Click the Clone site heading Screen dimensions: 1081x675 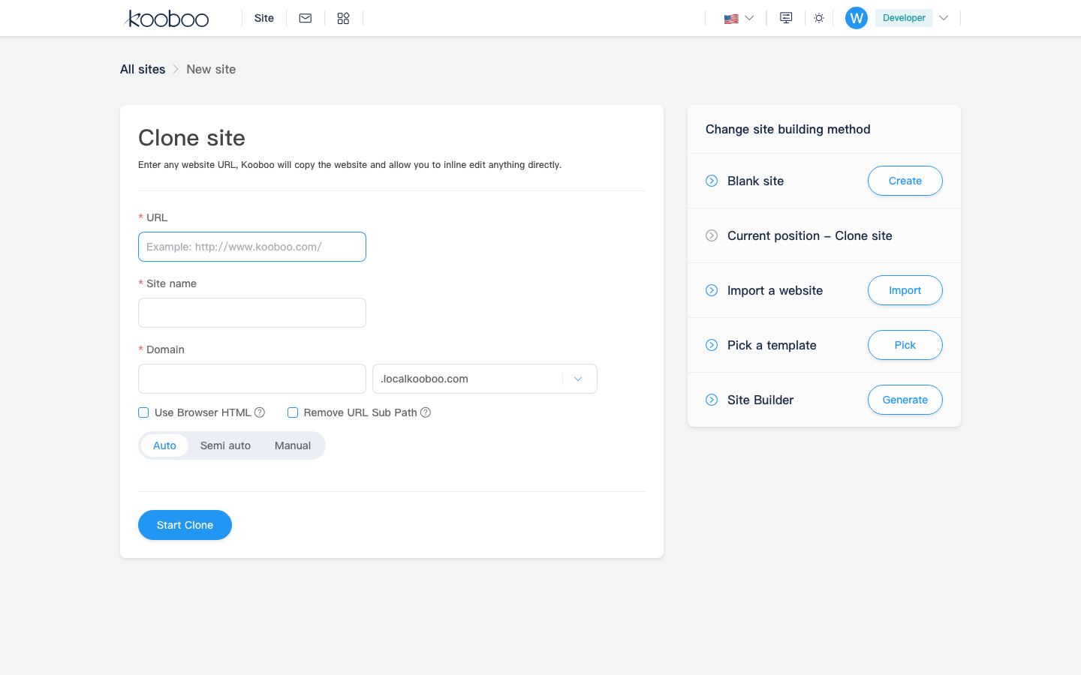191,138
